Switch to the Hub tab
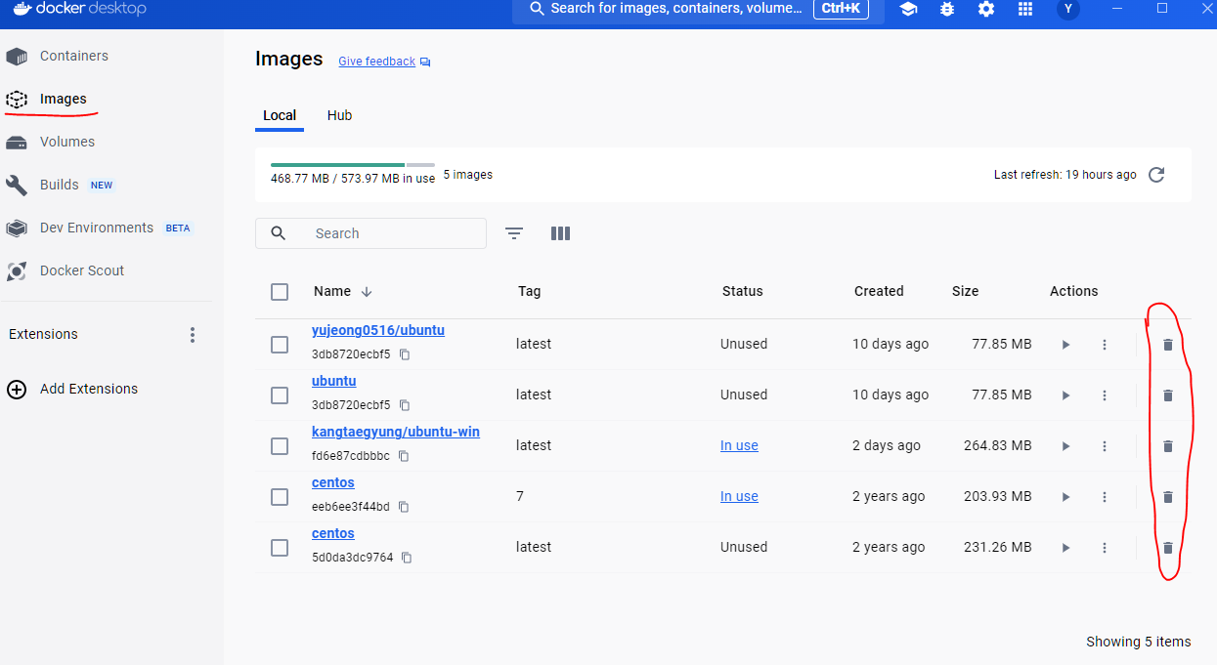Image resolution: width=1217 pixels, height=665 pixels. [339, 115]
